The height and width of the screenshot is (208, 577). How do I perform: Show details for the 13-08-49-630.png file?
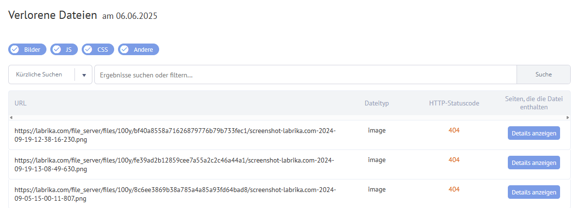533,163
